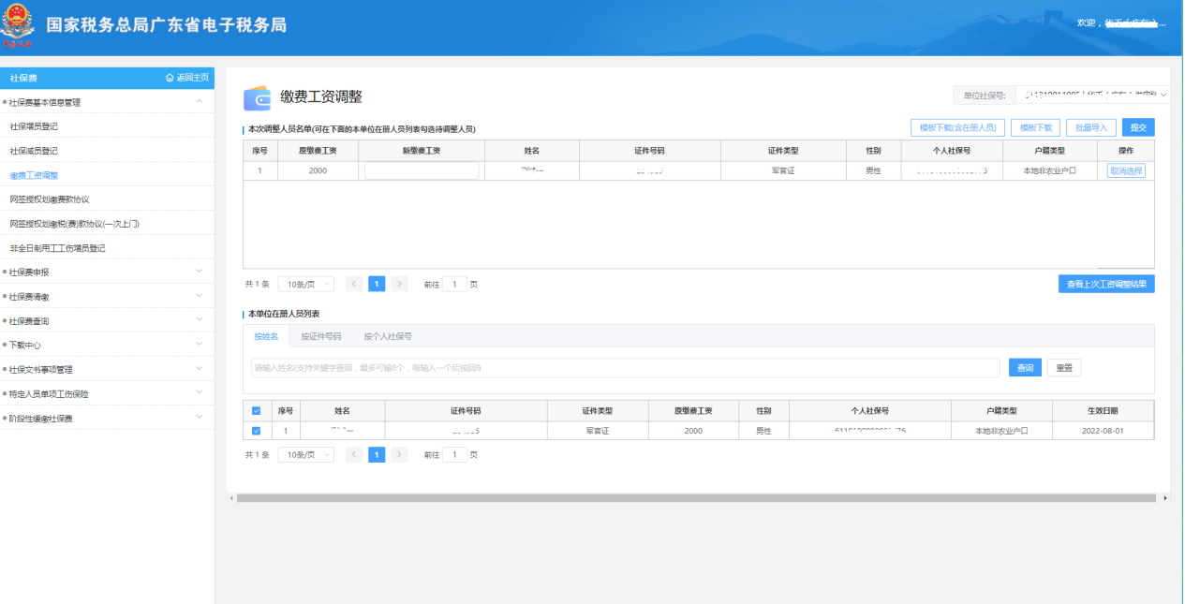
Task: Open the 社保增员登记 sidebar menu item
Action: [x=34, y=125]
